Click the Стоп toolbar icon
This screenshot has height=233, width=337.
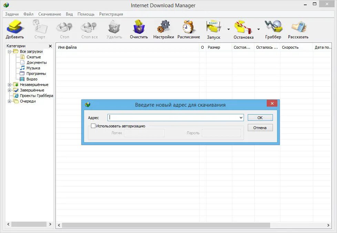click(64, 27)
